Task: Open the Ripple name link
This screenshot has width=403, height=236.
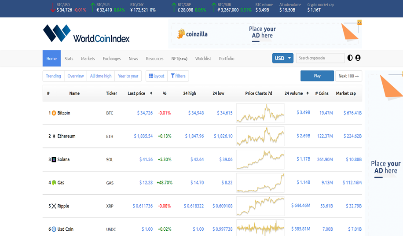Action: click(63, 206)
